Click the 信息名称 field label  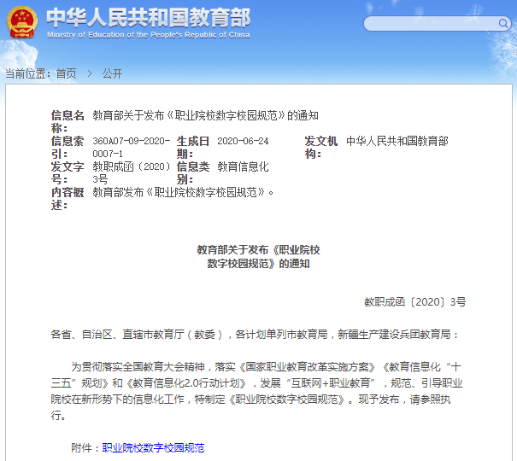click(x=68, y=121)
